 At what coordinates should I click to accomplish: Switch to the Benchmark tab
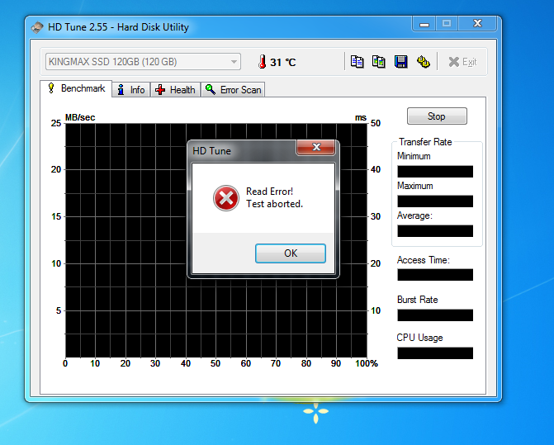tap(76, 88)
